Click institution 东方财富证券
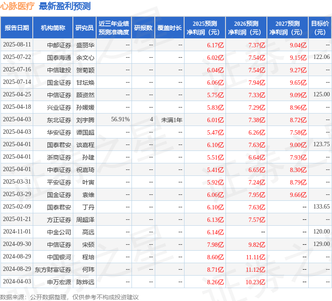 (53, 270)
